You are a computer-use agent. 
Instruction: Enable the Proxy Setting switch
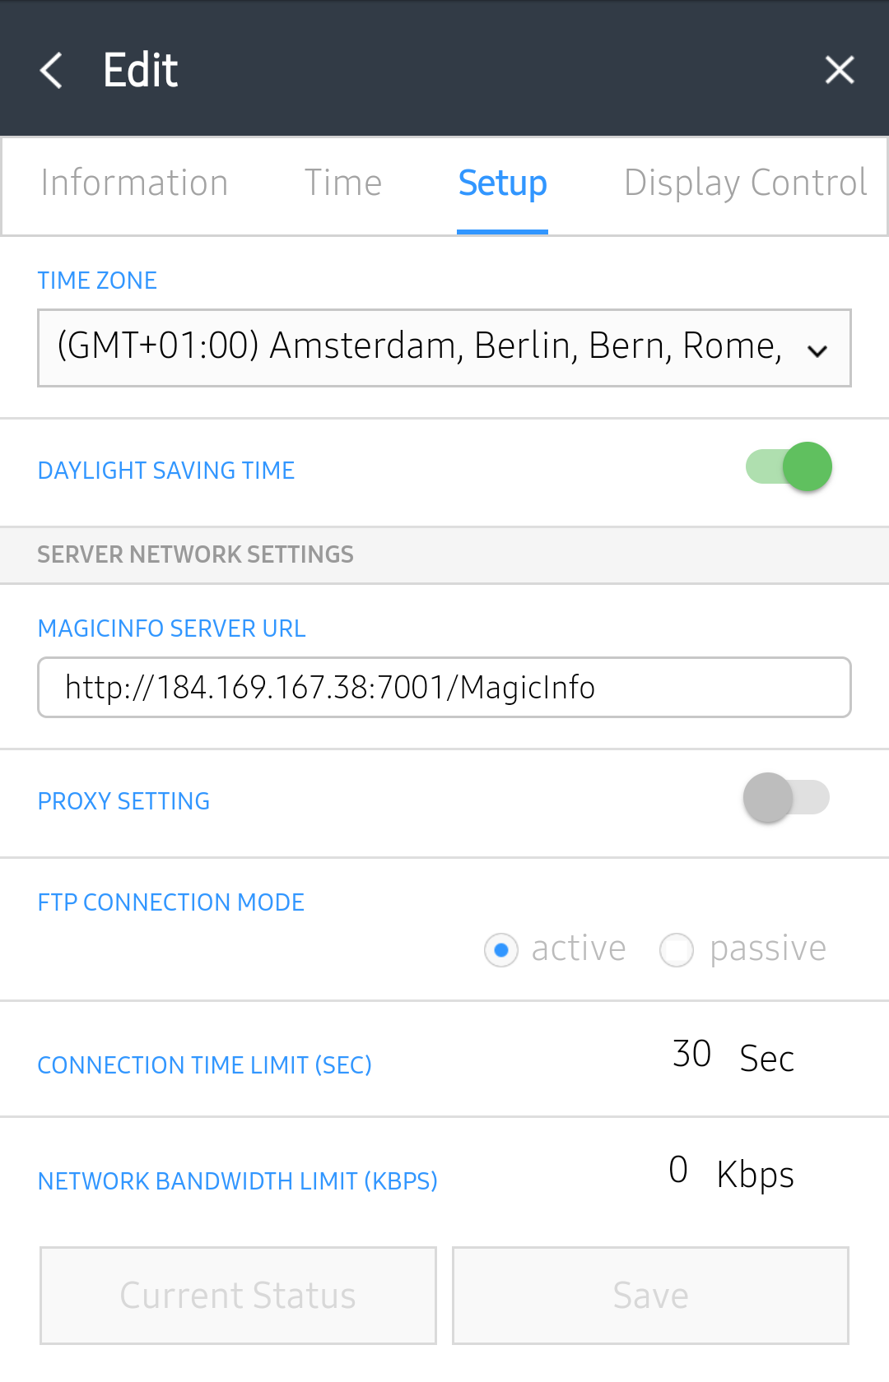[786, 797]
